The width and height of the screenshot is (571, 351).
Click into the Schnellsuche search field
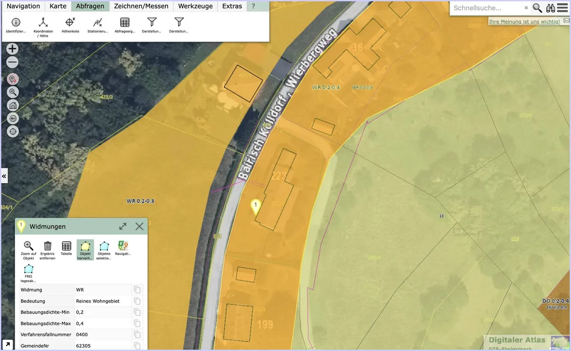click(487, 8)
